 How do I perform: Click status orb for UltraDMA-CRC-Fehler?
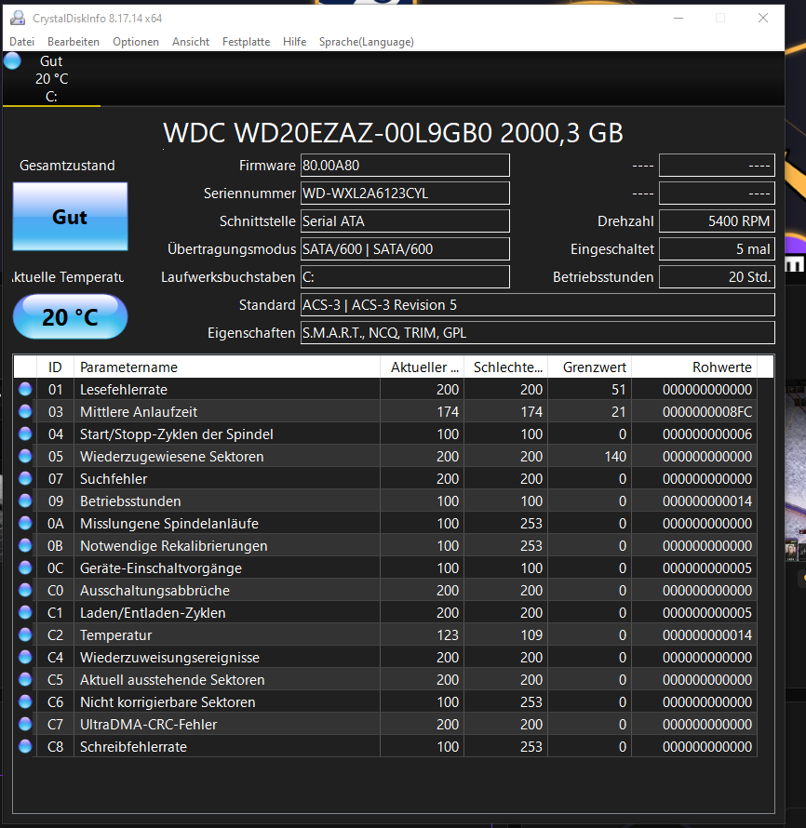(25, 724)
